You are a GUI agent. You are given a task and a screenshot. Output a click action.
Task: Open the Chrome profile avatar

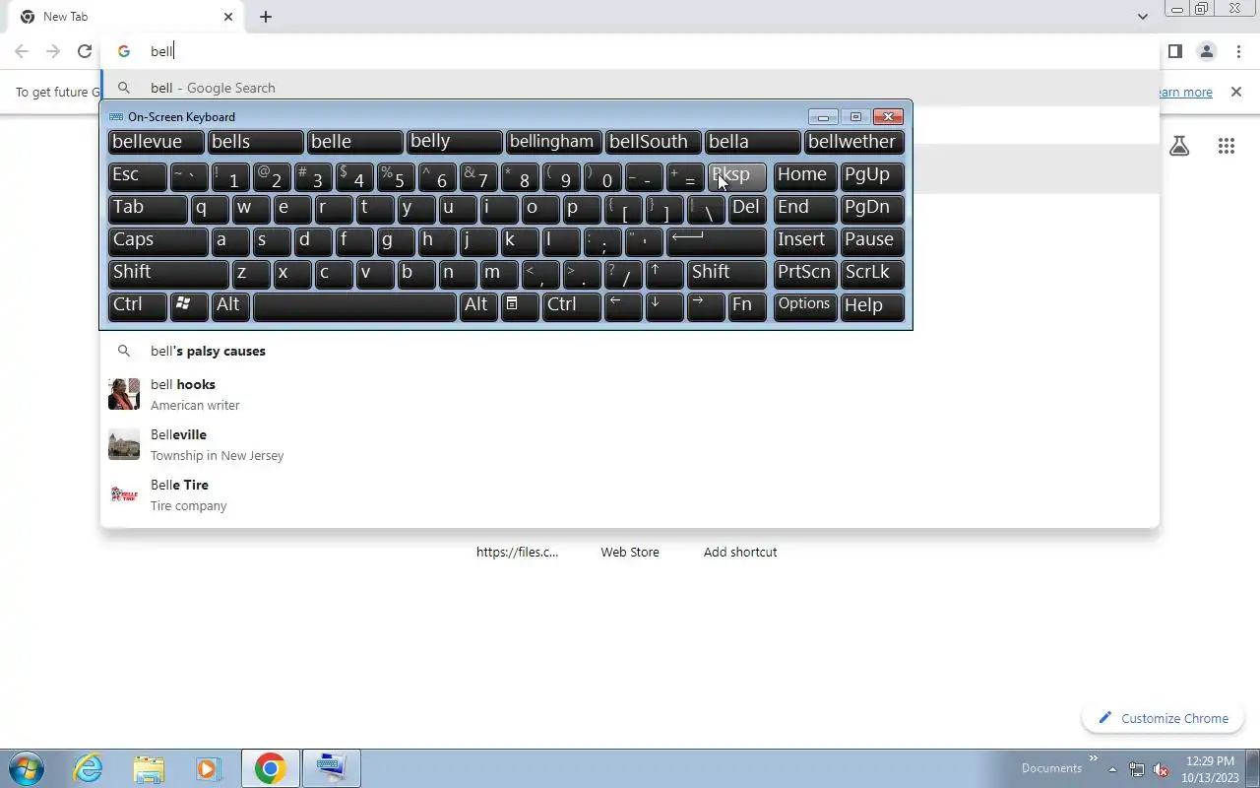coord(1207,51)
